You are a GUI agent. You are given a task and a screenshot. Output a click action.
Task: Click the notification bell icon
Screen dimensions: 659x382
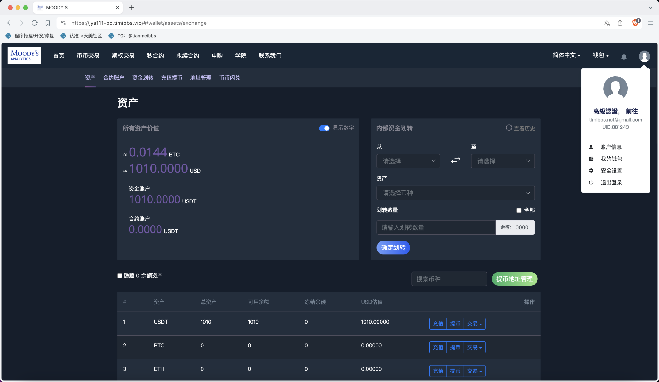624,57
